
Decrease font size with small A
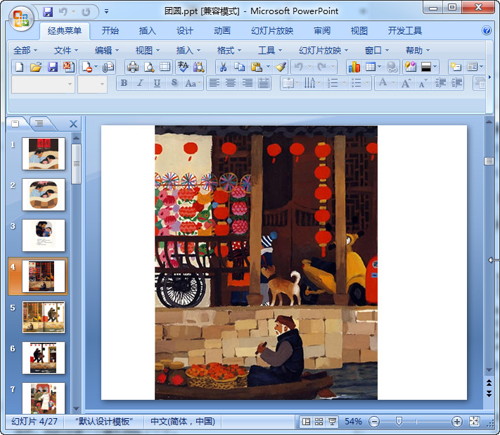[x=423, y=83]
